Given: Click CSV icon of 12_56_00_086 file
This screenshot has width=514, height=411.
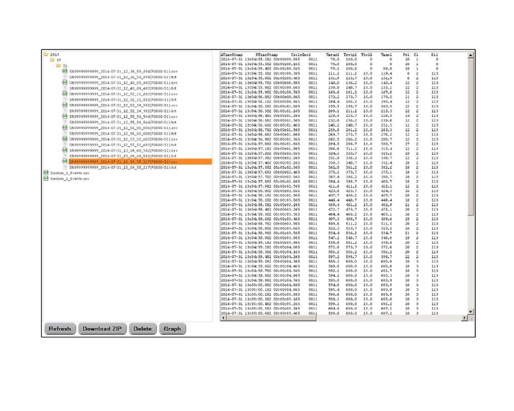Looking at the screenshot, I should [65, 128].
